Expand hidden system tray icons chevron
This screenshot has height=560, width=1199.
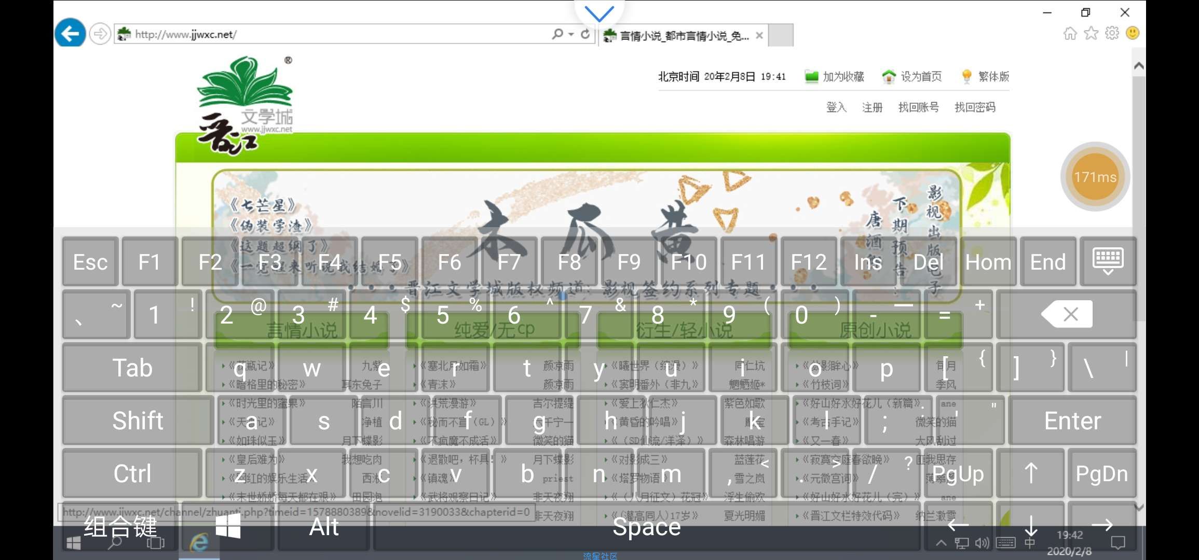pos(941,543)
